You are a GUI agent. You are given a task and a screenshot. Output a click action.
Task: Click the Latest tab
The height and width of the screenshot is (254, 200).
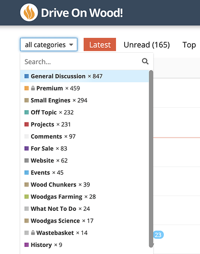point(100,45)
